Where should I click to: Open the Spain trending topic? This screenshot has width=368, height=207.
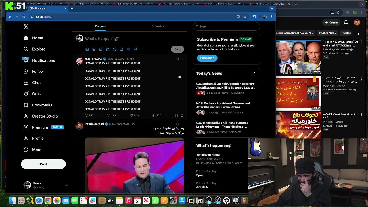(200, 175)
